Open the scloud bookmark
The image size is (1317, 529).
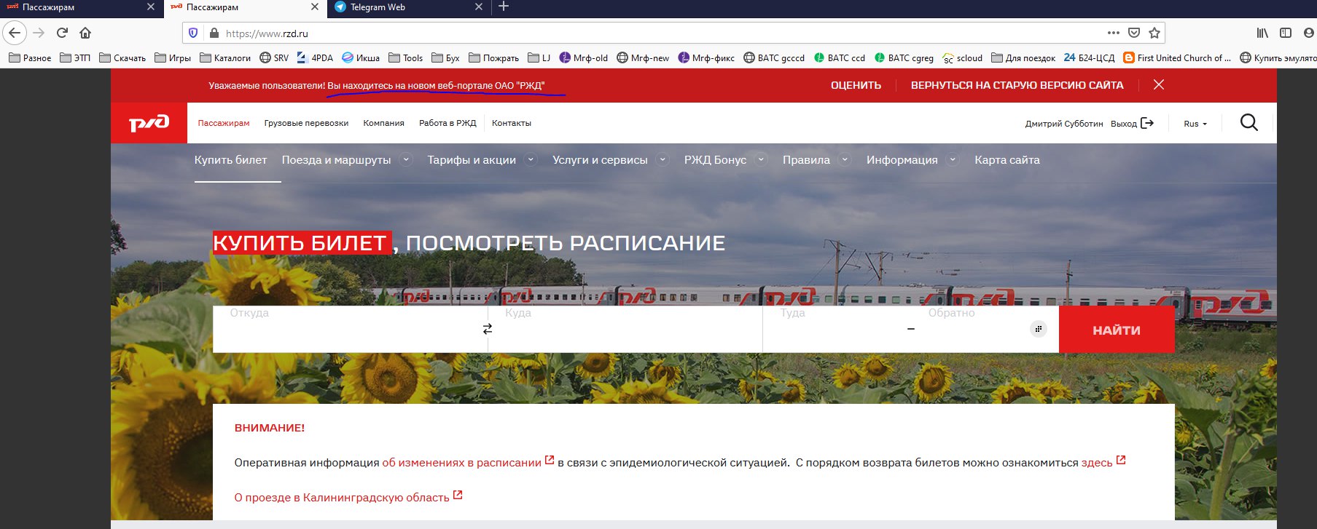pos(962,57)
